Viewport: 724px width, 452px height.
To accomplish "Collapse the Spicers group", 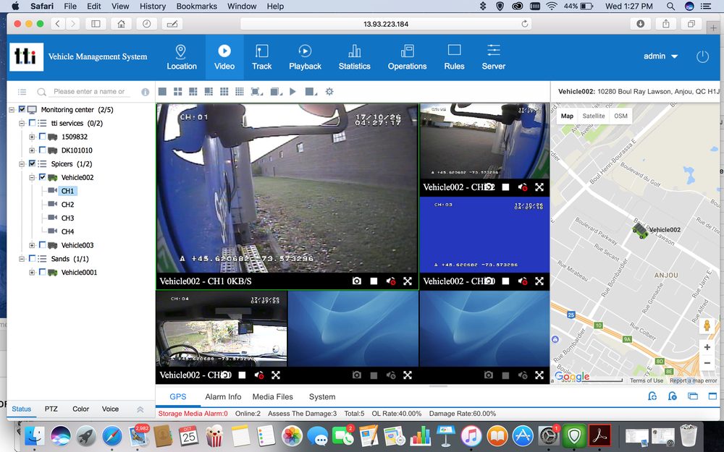I will point(22,163).
